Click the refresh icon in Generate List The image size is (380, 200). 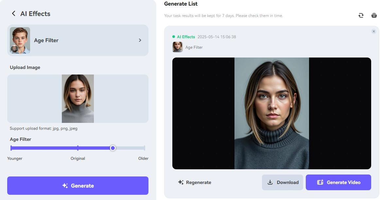coord(361,15)
